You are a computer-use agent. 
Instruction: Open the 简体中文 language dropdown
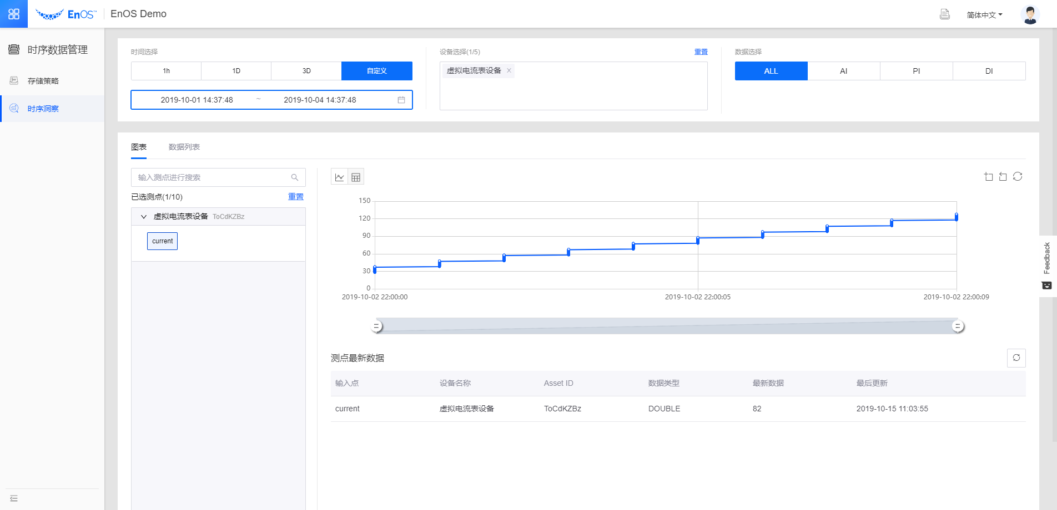click(x=984, y=15)
